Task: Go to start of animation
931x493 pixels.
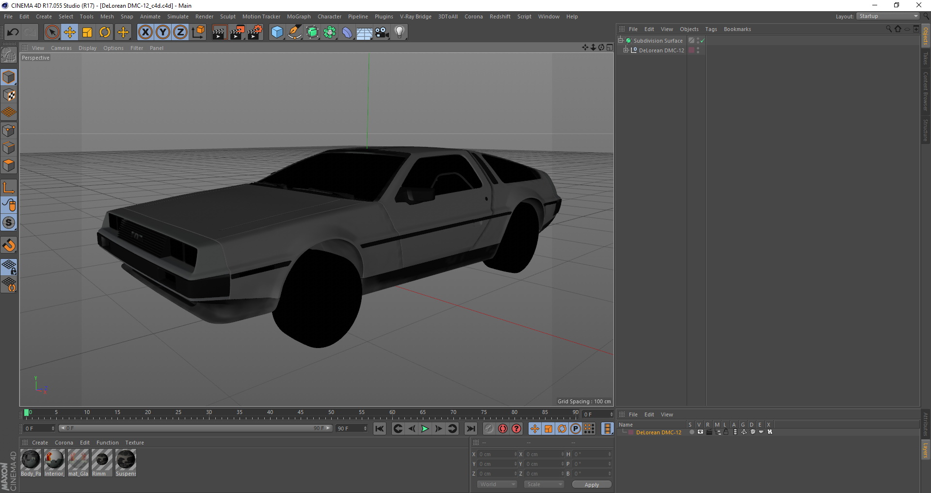Action: 380,429
